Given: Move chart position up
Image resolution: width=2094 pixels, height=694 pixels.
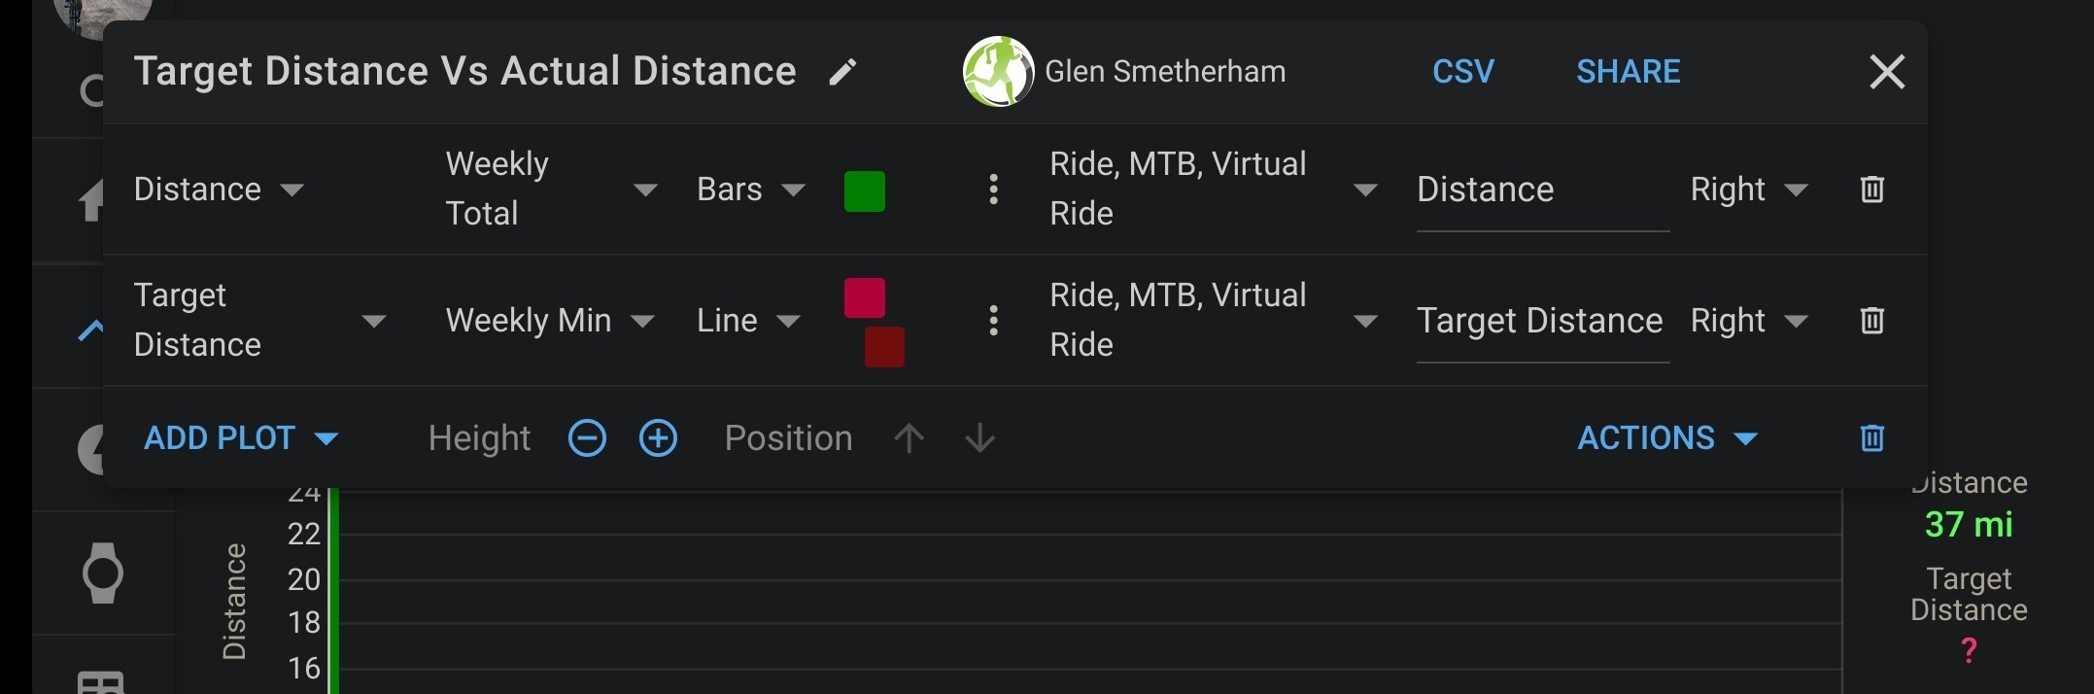Looking at the screenshot, I should [x=909, y=438].
